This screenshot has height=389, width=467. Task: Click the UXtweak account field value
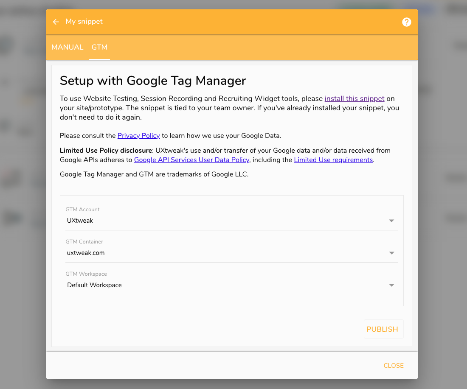click(x=80, y=221)
